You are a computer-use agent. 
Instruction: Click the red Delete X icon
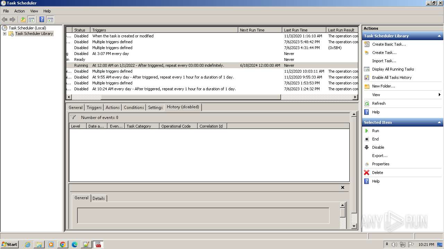(367, 173)
